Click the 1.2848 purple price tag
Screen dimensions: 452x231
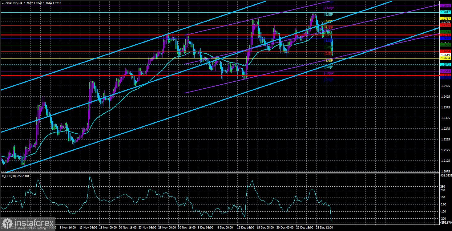446,6
